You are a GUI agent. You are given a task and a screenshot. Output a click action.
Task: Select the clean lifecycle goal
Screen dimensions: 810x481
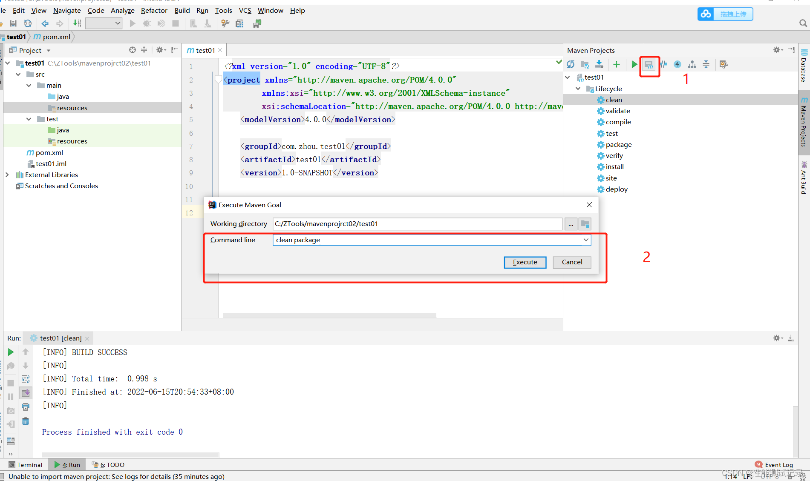[614, 100]
